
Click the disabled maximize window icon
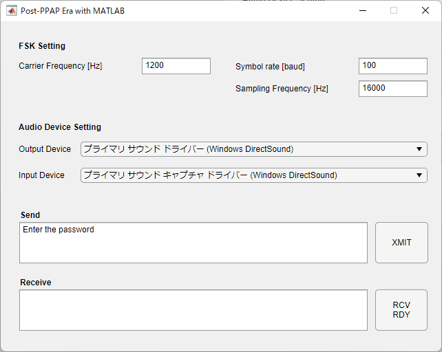pos(394,11)
